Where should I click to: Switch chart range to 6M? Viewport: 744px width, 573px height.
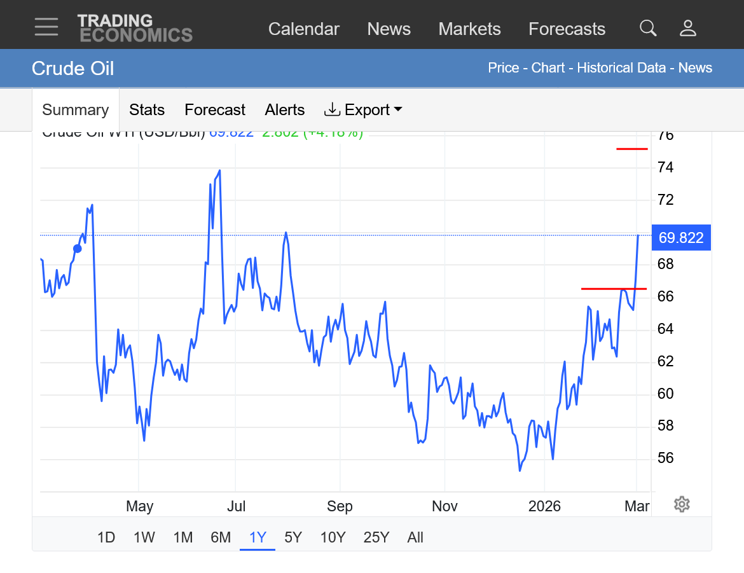[221, 537]
